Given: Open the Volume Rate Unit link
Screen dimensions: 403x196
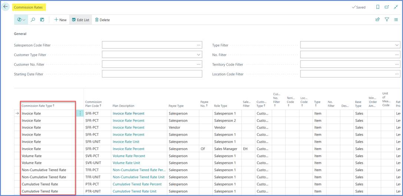Looking at the screenshot, I should coord(126,163).
